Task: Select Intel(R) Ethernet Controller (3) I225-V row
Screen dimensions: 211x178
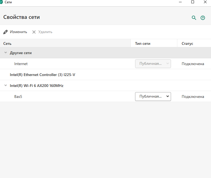Action: (105, 75)
